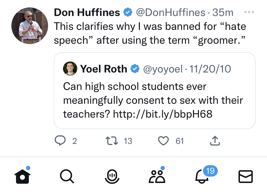Viewport: 267px width, 194px height.
Task: Click the reply speech bubble icon
Action: [60, 141]
